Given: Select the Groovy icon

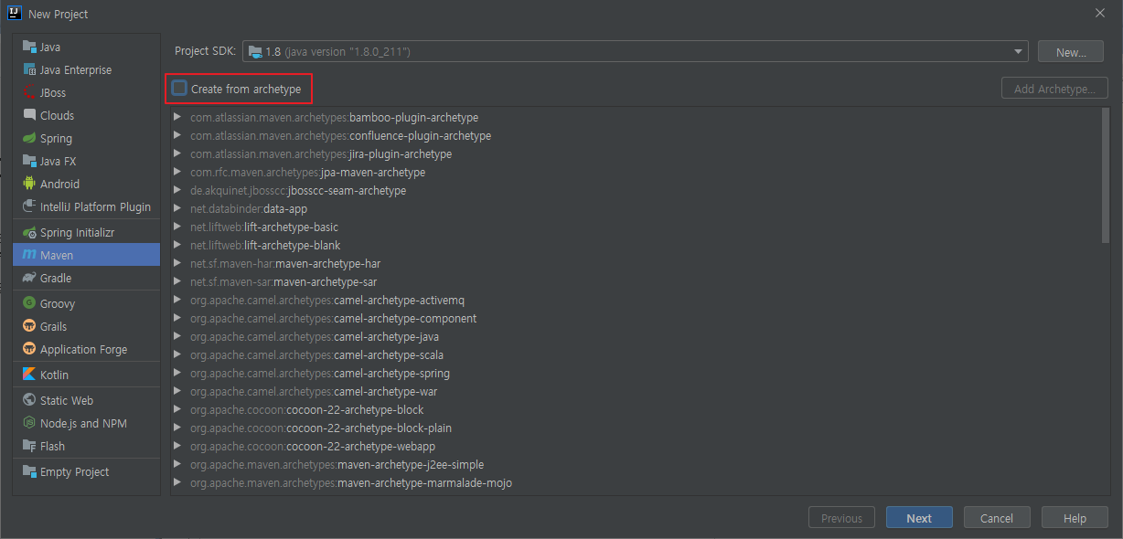Looking at the screenshot, I should point(29,303).
